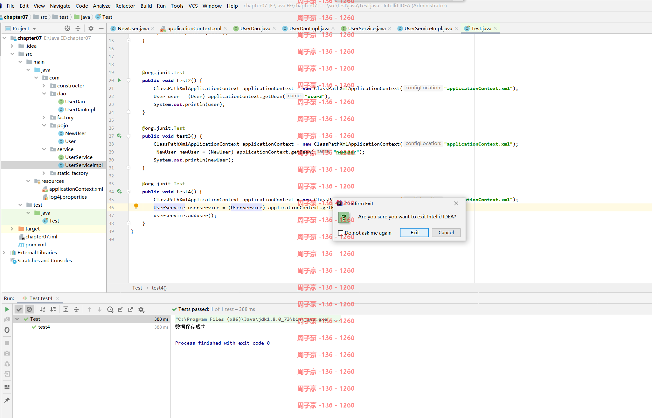
Task: Click chapter07 in navigation breadcrumb
Action: pyautogui.click(x=16, y=17)
